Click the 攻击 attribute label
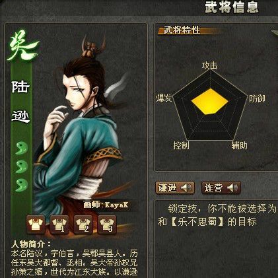 coord(209,65)
